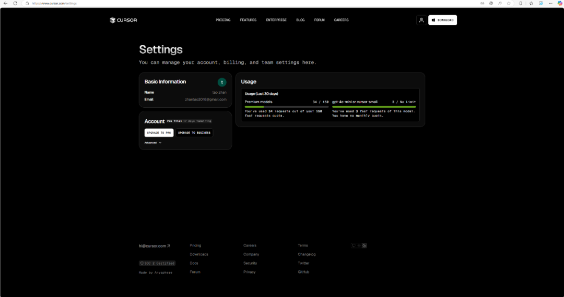Screen dimensions: 564x297
Task: Click the green 't' avatar in Basic Information
Action: (x=222, y=82)
